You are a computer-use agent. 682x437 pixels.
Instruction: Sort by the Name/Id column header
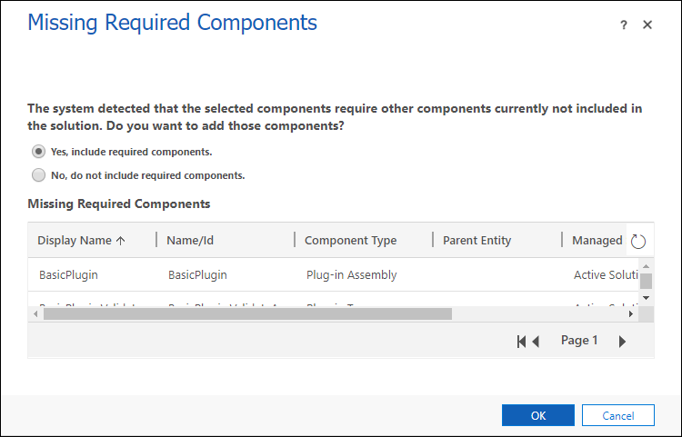pyautogui.click(x=190, y=241)
